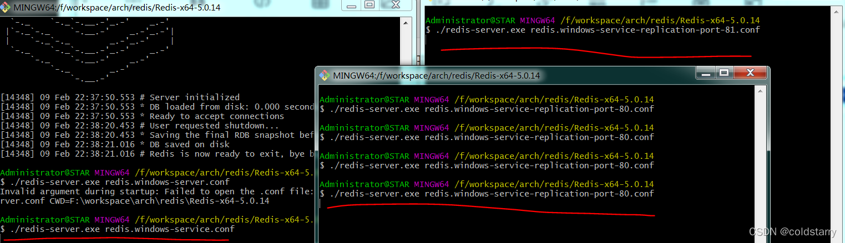Click 'Server initialized' log line

click(x=120, y=97)
